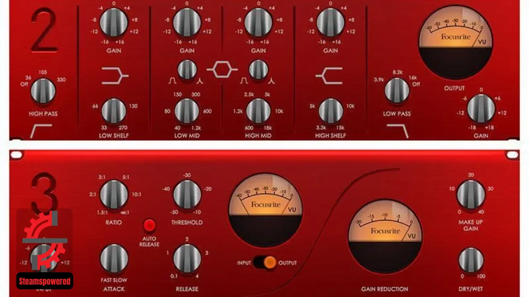Click the Low Mid Q width knob
This screenshot has width=529, height=297.
point(187,69)
